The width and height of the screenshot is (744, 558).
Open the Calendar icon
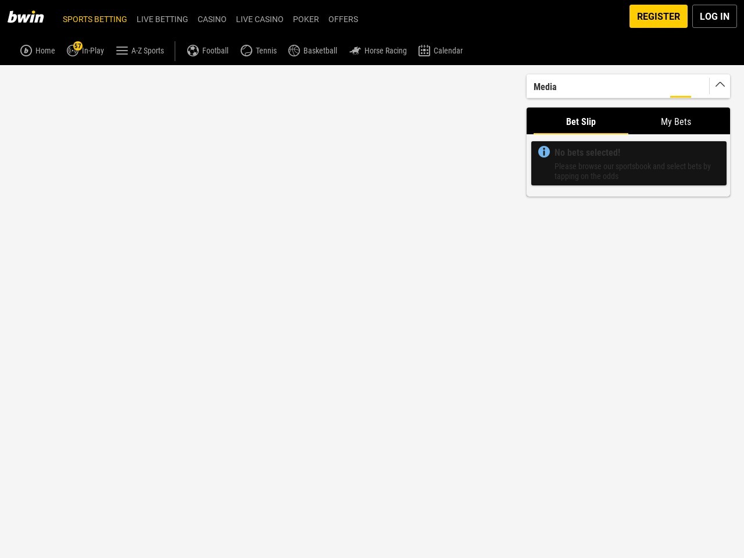[424, 51]
